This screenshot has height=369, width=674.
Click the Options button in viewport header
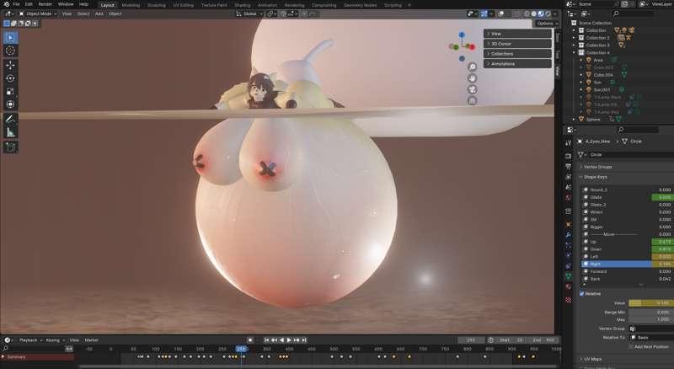(547, 24)
